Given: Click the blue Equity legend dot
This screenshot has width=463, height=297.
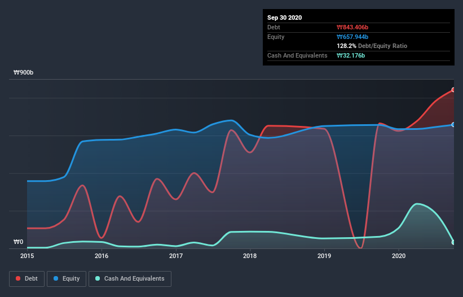Looking at the screenshot, I should [x=56, y=278].
